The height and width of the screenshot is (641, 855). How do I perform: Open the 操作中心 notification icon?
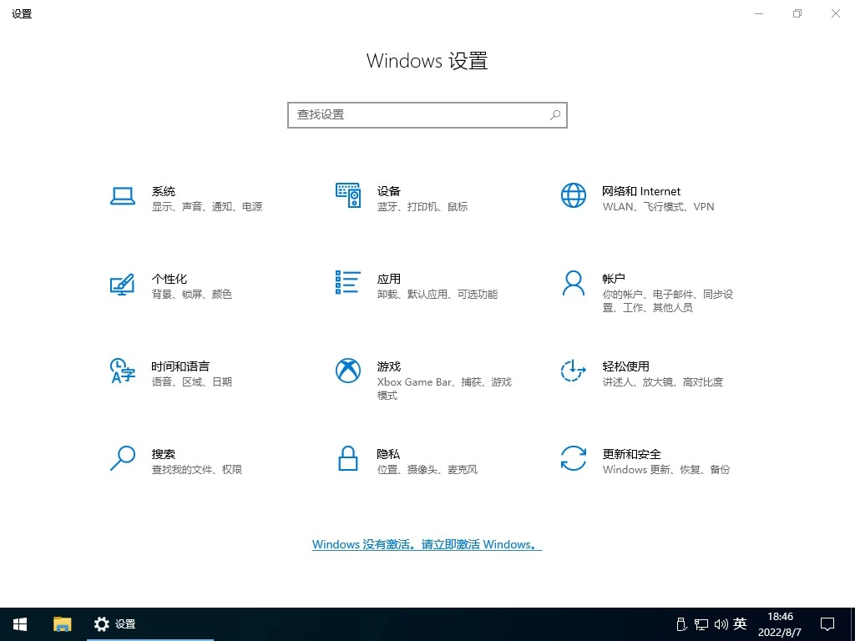coord(827,623)
